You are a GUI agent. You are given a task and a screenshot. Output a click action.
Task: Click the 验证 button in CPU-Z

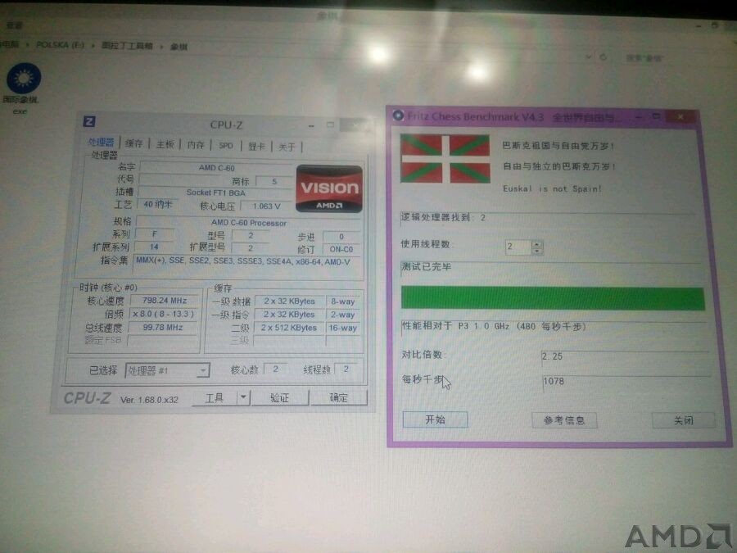(x=280, y=398)
